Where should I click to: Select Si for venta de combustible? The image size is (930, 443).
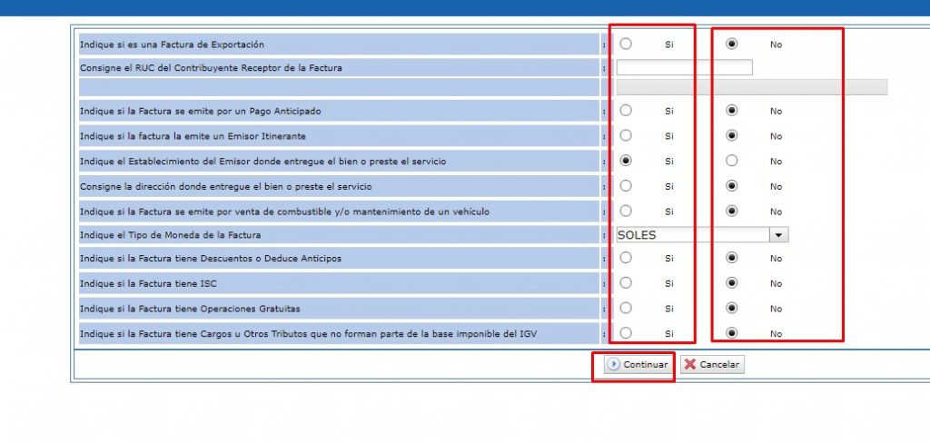(626, 212)
